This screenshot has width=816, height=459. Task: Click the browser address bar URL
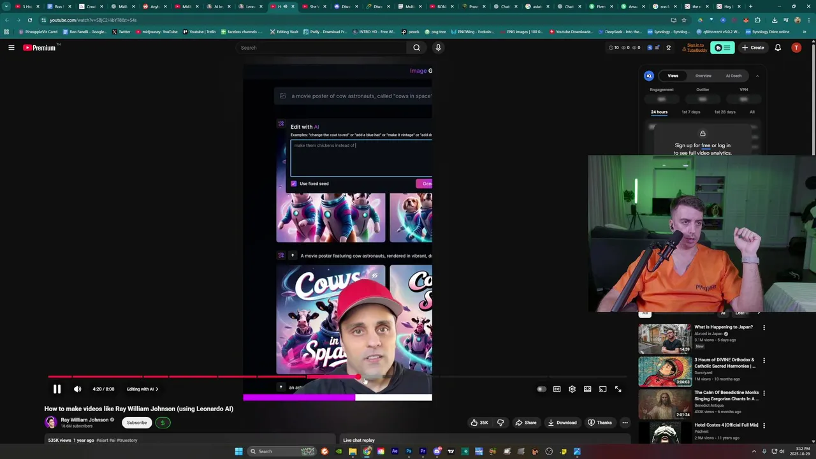[x=93, y=20]
